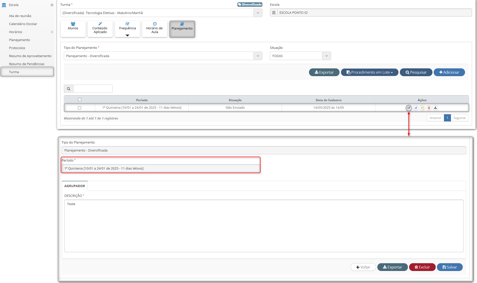Screen dimensions: 477x283
Task: Click the magnifier icon beside the table filter
Action: click(x=69, y=89)
